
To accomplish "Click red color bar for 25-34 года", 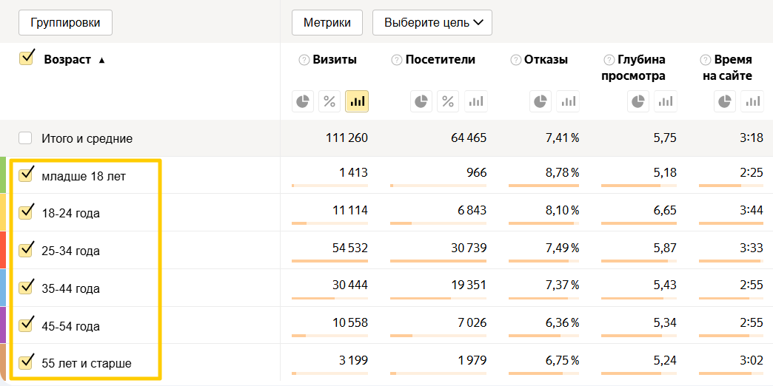I will click(3, 250).
